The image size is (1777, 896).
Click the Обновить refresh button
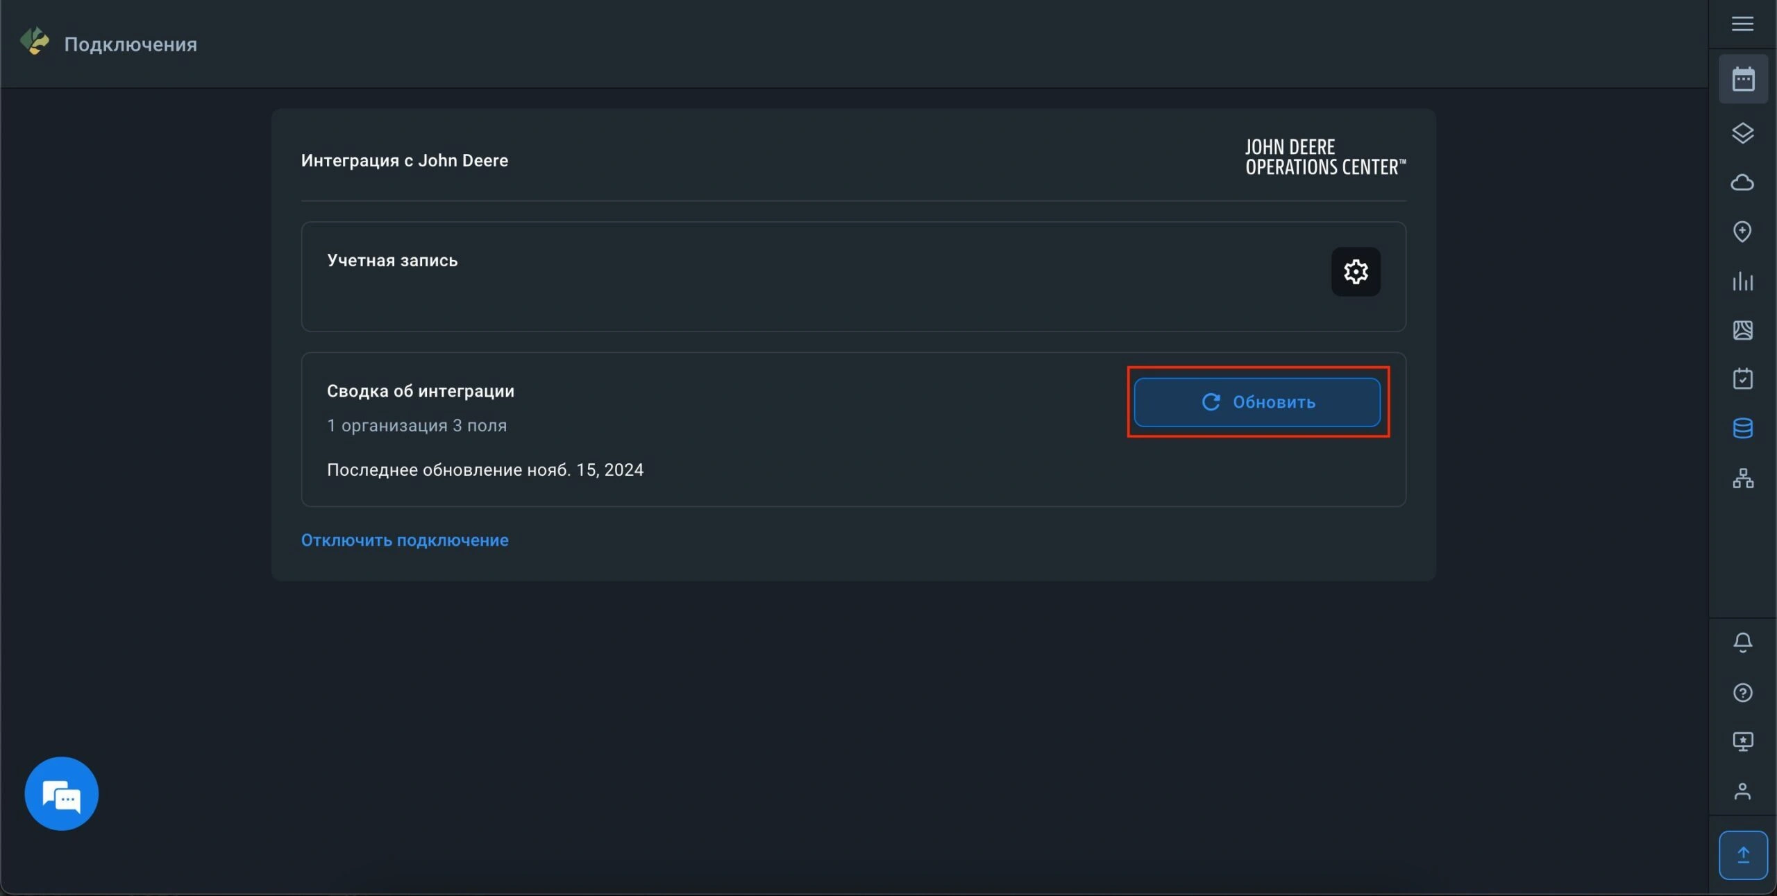tap(1256, 402)
